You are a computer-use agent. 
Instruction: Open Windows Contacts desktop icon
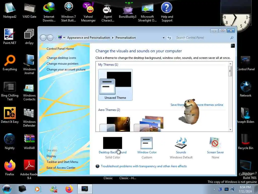(x=29, y=92)
